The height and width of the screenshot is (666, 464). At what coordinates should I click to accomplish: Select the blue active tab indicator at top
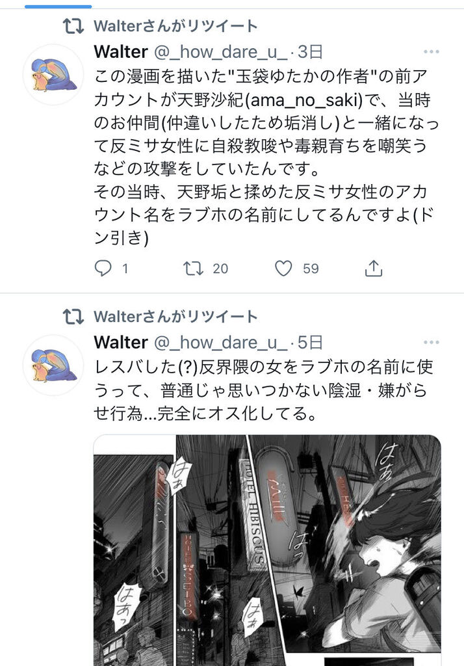click(x=58, y=7)
